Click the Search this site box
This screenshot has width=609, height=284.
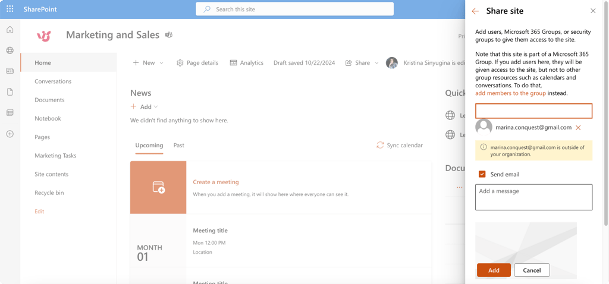(294, 9)
